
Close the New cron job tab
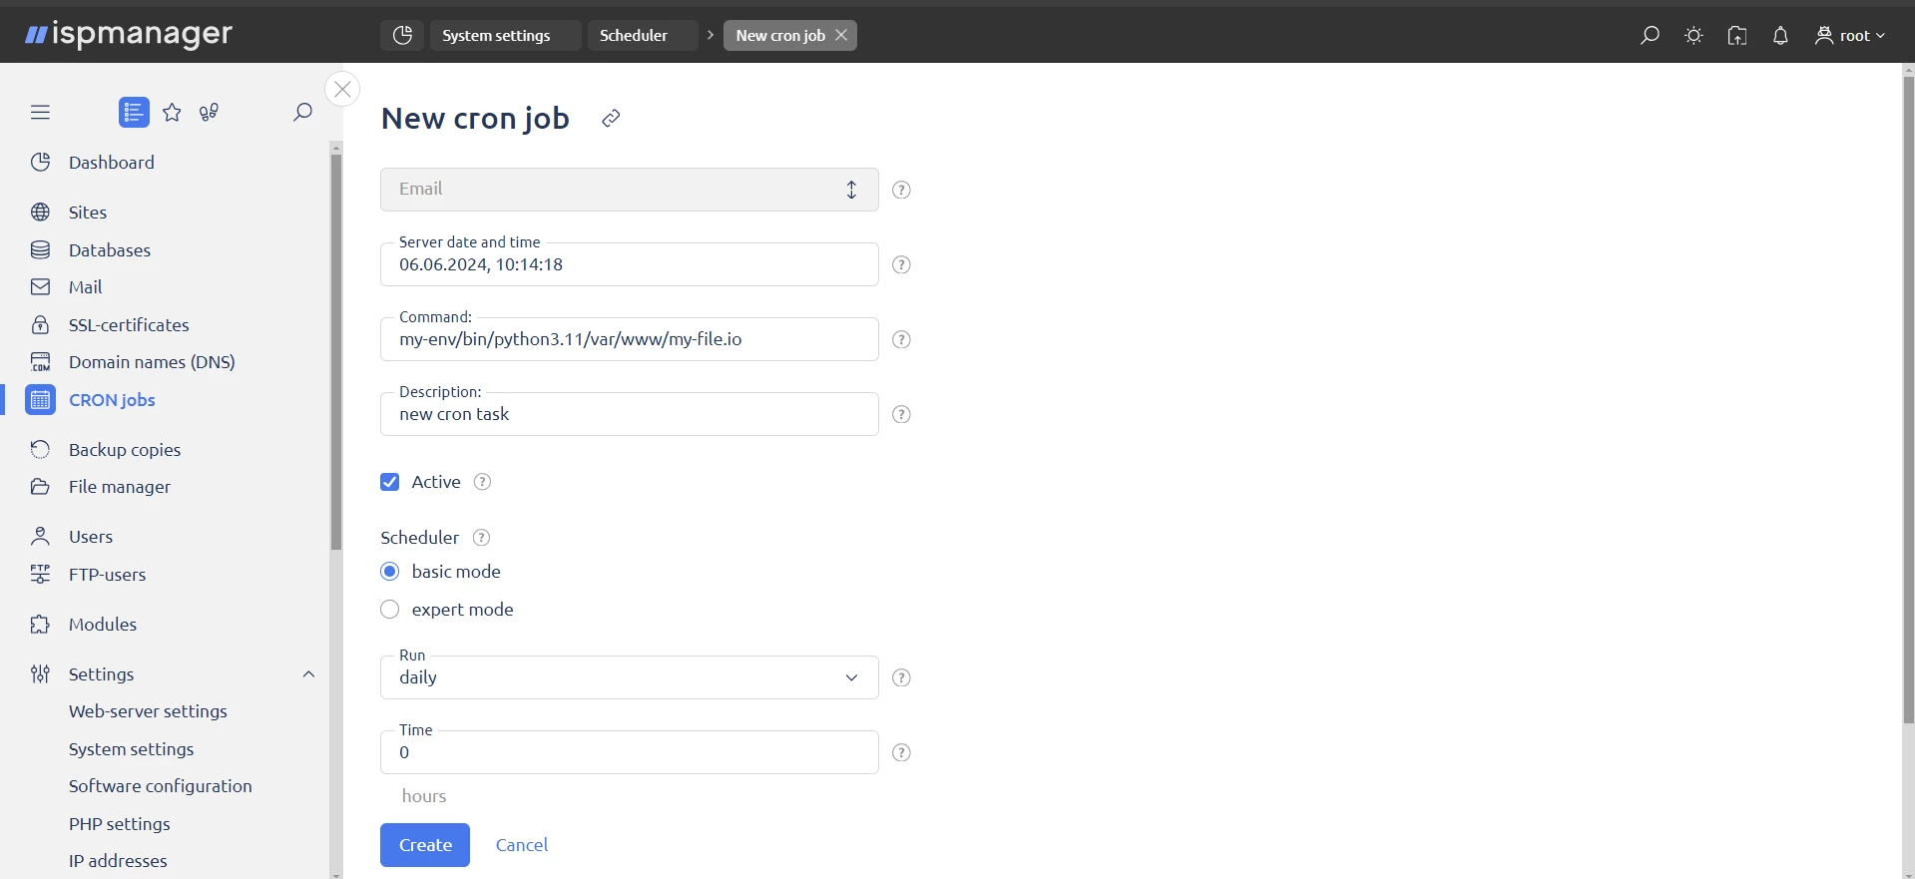pyautogui.click(x=841, y=35)
